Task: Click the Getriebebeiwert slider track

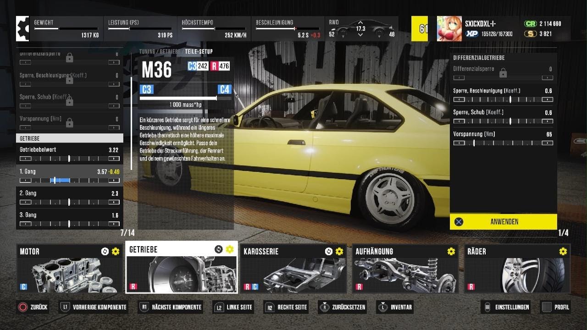Action: [70, 159]
